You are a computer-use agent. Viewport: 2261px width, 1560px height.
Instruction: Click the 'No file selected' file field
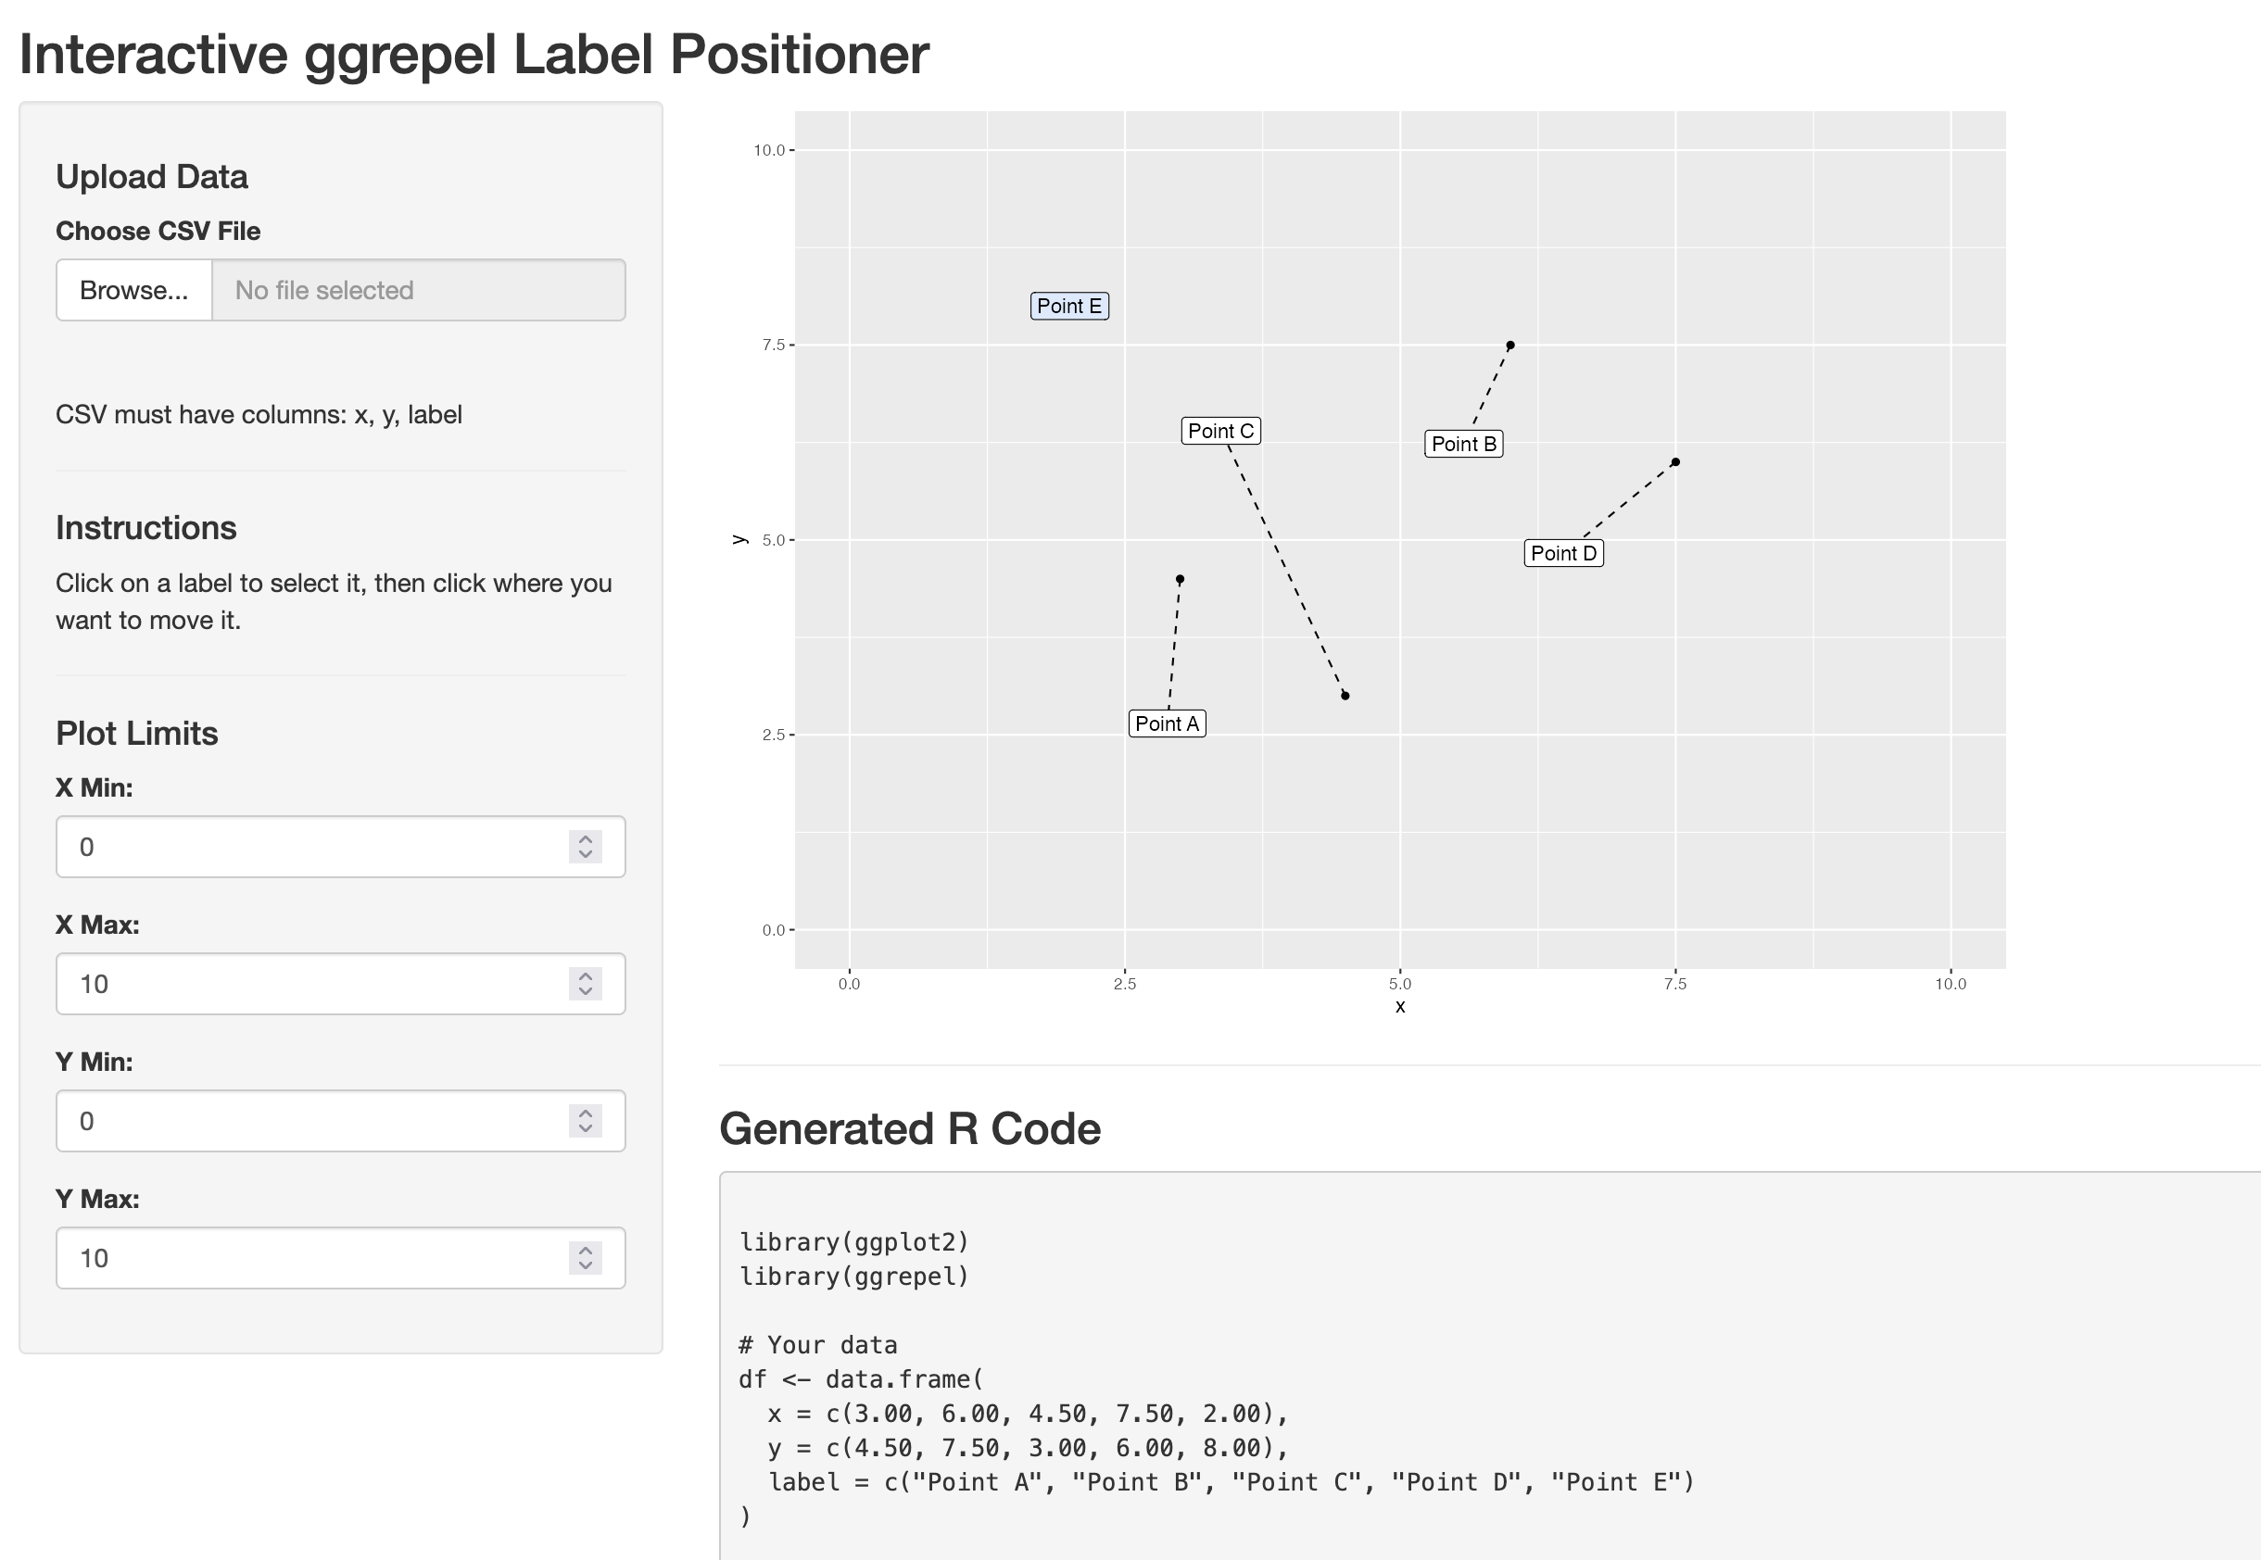click(419, 290)
